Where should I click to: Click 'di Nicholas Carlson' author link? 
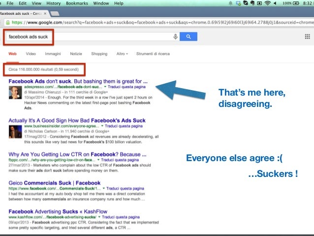click(x=41, y=132)
